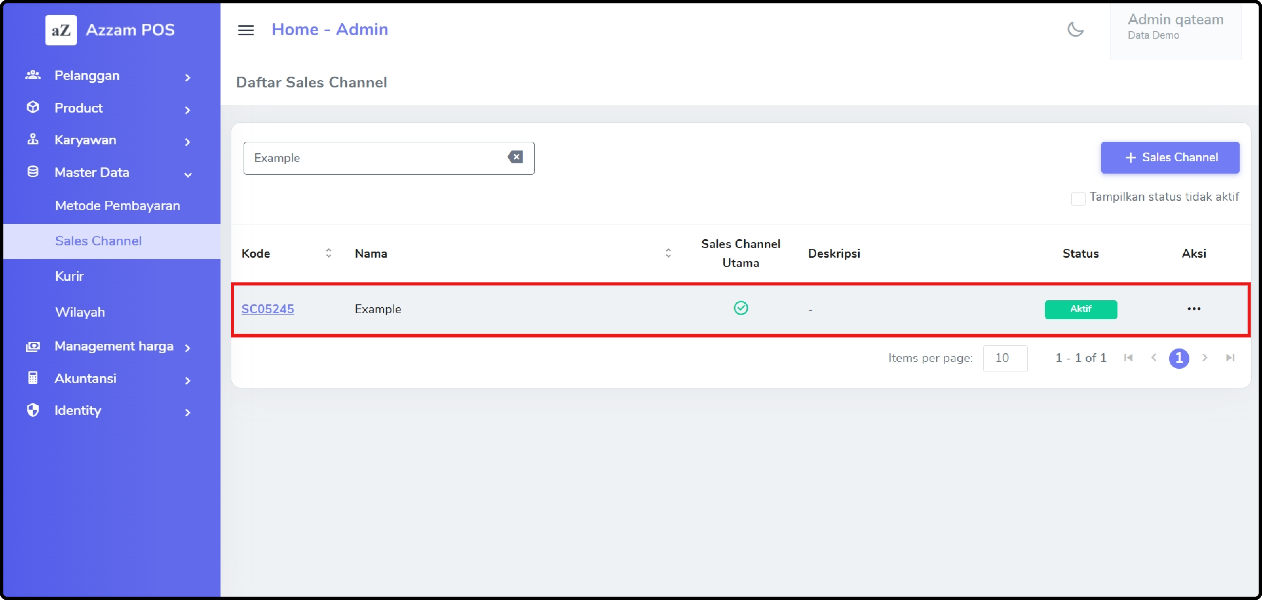
Task: Go to the first page of results
Action: 1128,358
